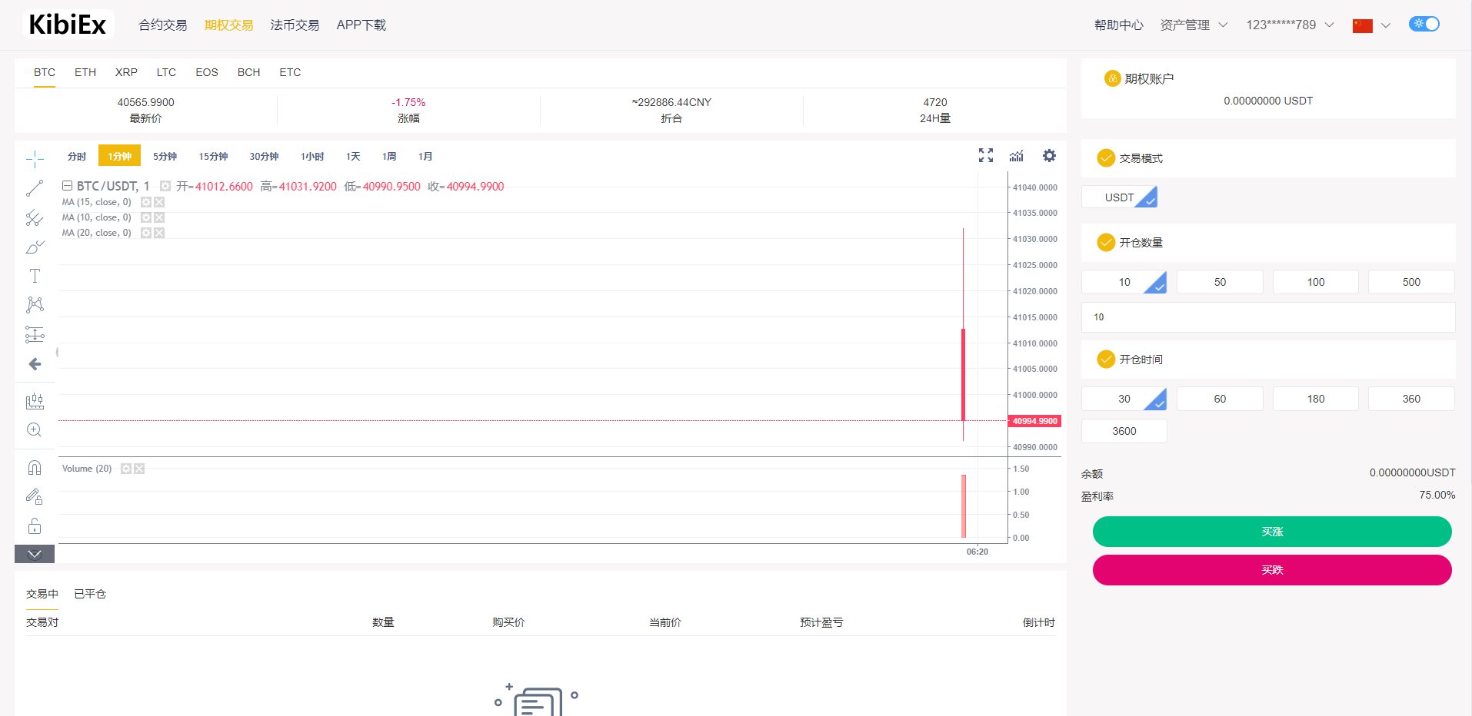1472x716 pixels.
Task: Select the text annotation tool
Action: click(35, 275)
